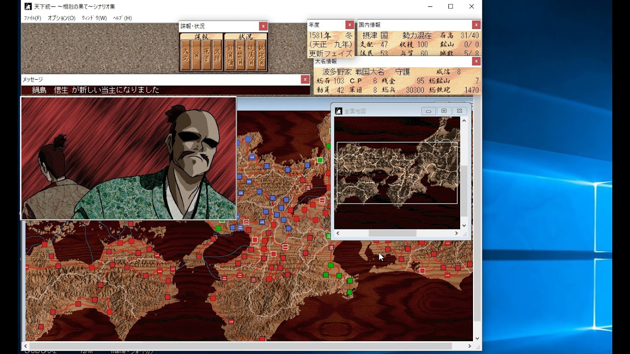Click the 残金 value '95'
Viewport: 630px width, 354px height.
[x=420, y=81]
